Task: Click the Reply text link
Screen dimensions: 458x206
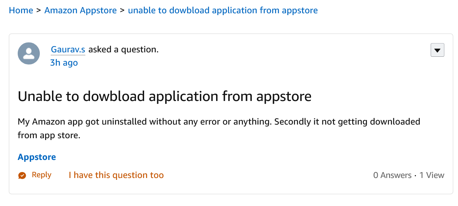Action: [x=41, y=175]
